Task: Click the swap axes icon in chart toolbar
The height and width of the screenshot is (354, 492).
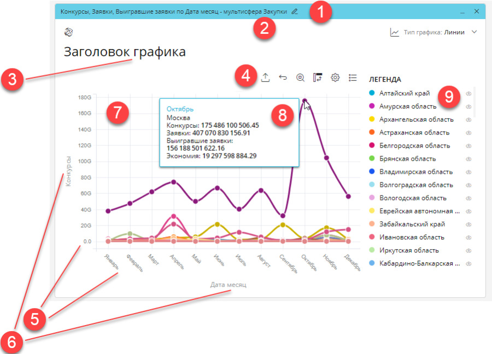Action: point(318,78)
